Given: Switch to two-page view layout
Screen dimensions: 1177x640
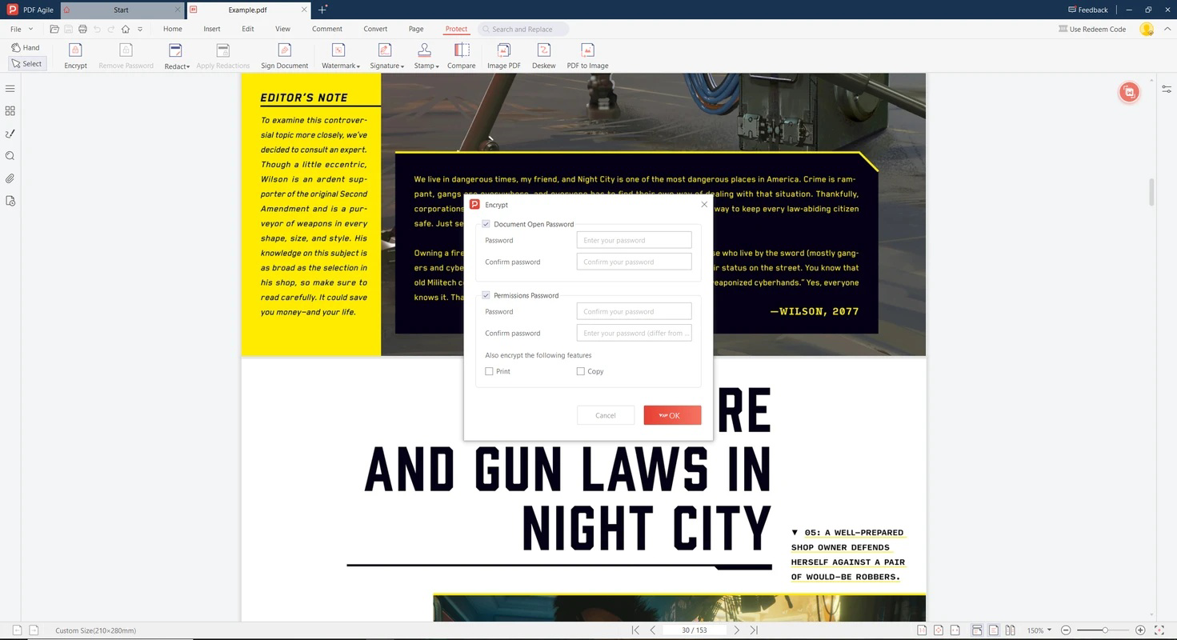Looking at the screenshot, I should pyautogui.click(x=1010, y=630).
